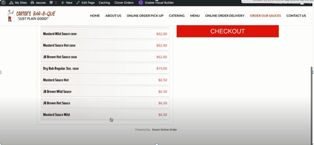This screenshot has height=145, width=314.
Task: Open the comments bubble in admin bar
Action: coord(53,3)
